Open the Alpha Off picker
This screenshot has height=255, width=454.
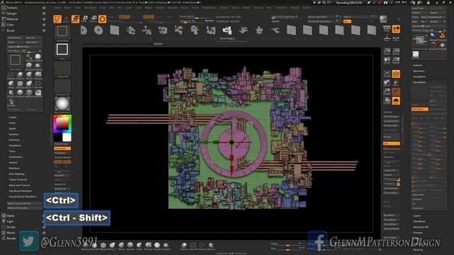62,68
